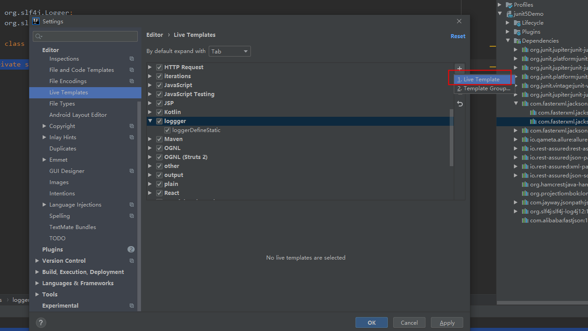Expand the HTTP Request template group
This screenshot has height=331, width=588.
click(150, 67)
